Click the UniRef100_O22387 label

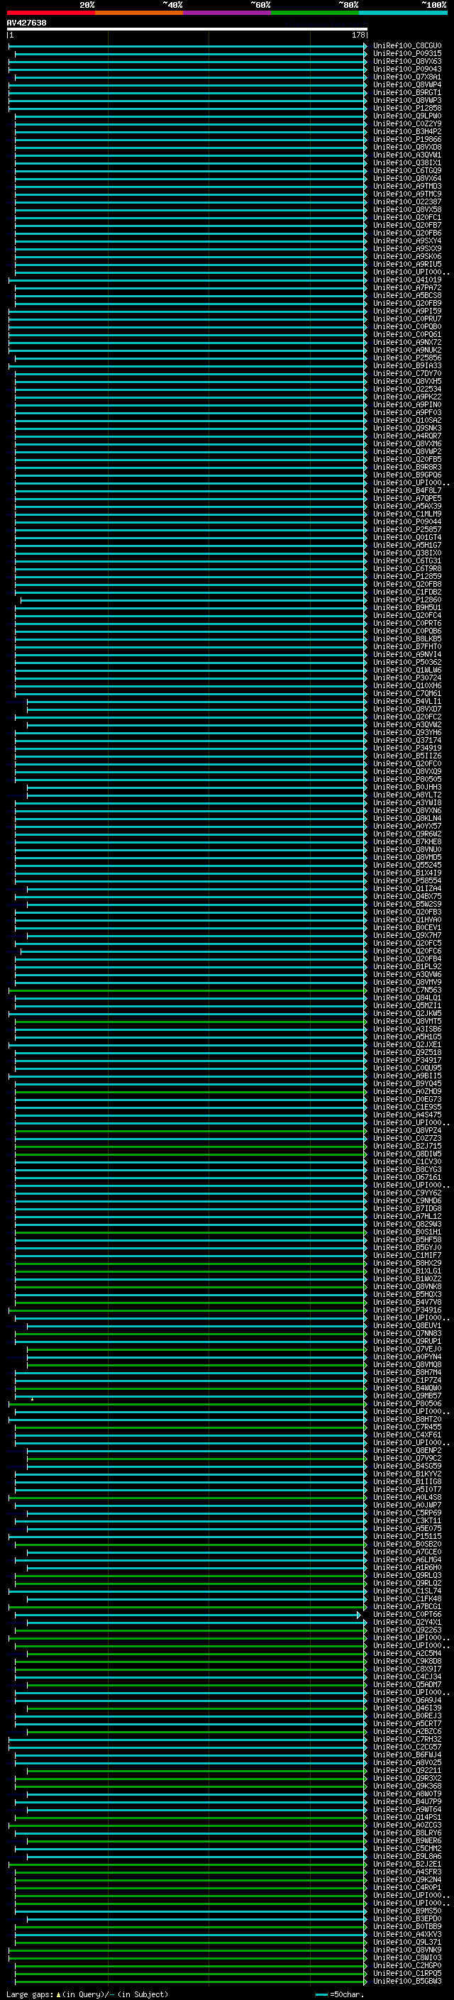(407, 202)
